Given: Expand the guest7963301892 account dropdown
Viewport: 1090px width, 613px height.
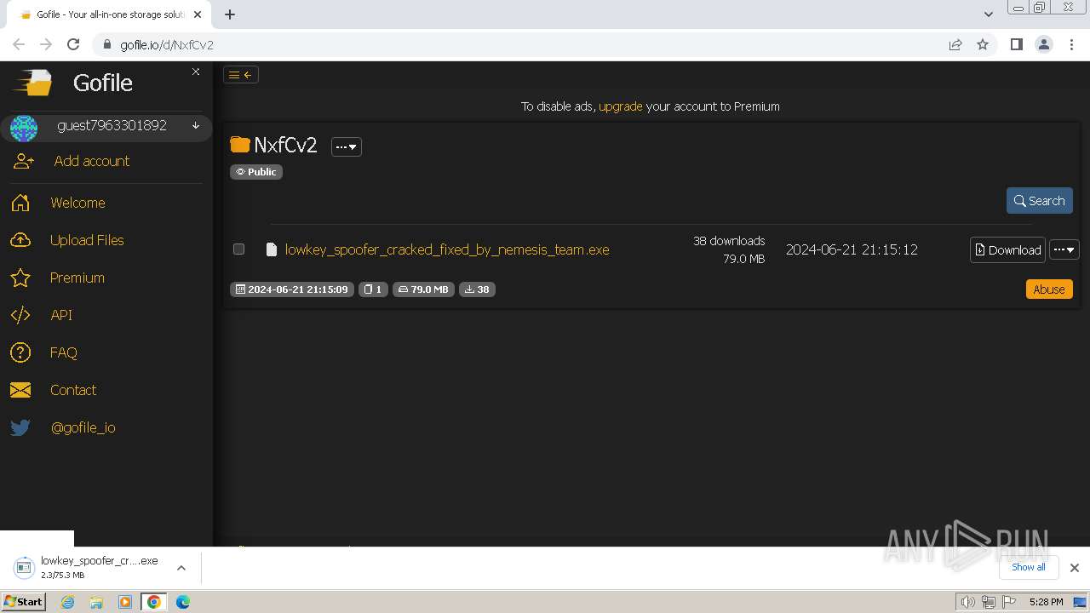Looking at the screenshot, I should (x=196, y=125).
